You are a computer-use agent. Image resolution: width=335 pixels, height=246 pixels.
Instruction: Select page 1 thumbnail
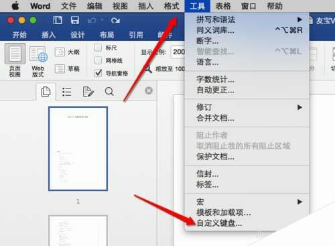click(78, 149)
